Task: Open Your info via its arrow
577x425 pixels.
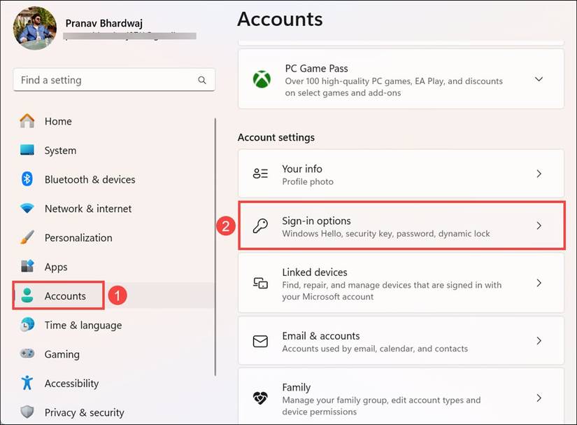Action: click(x=539, y=174)
